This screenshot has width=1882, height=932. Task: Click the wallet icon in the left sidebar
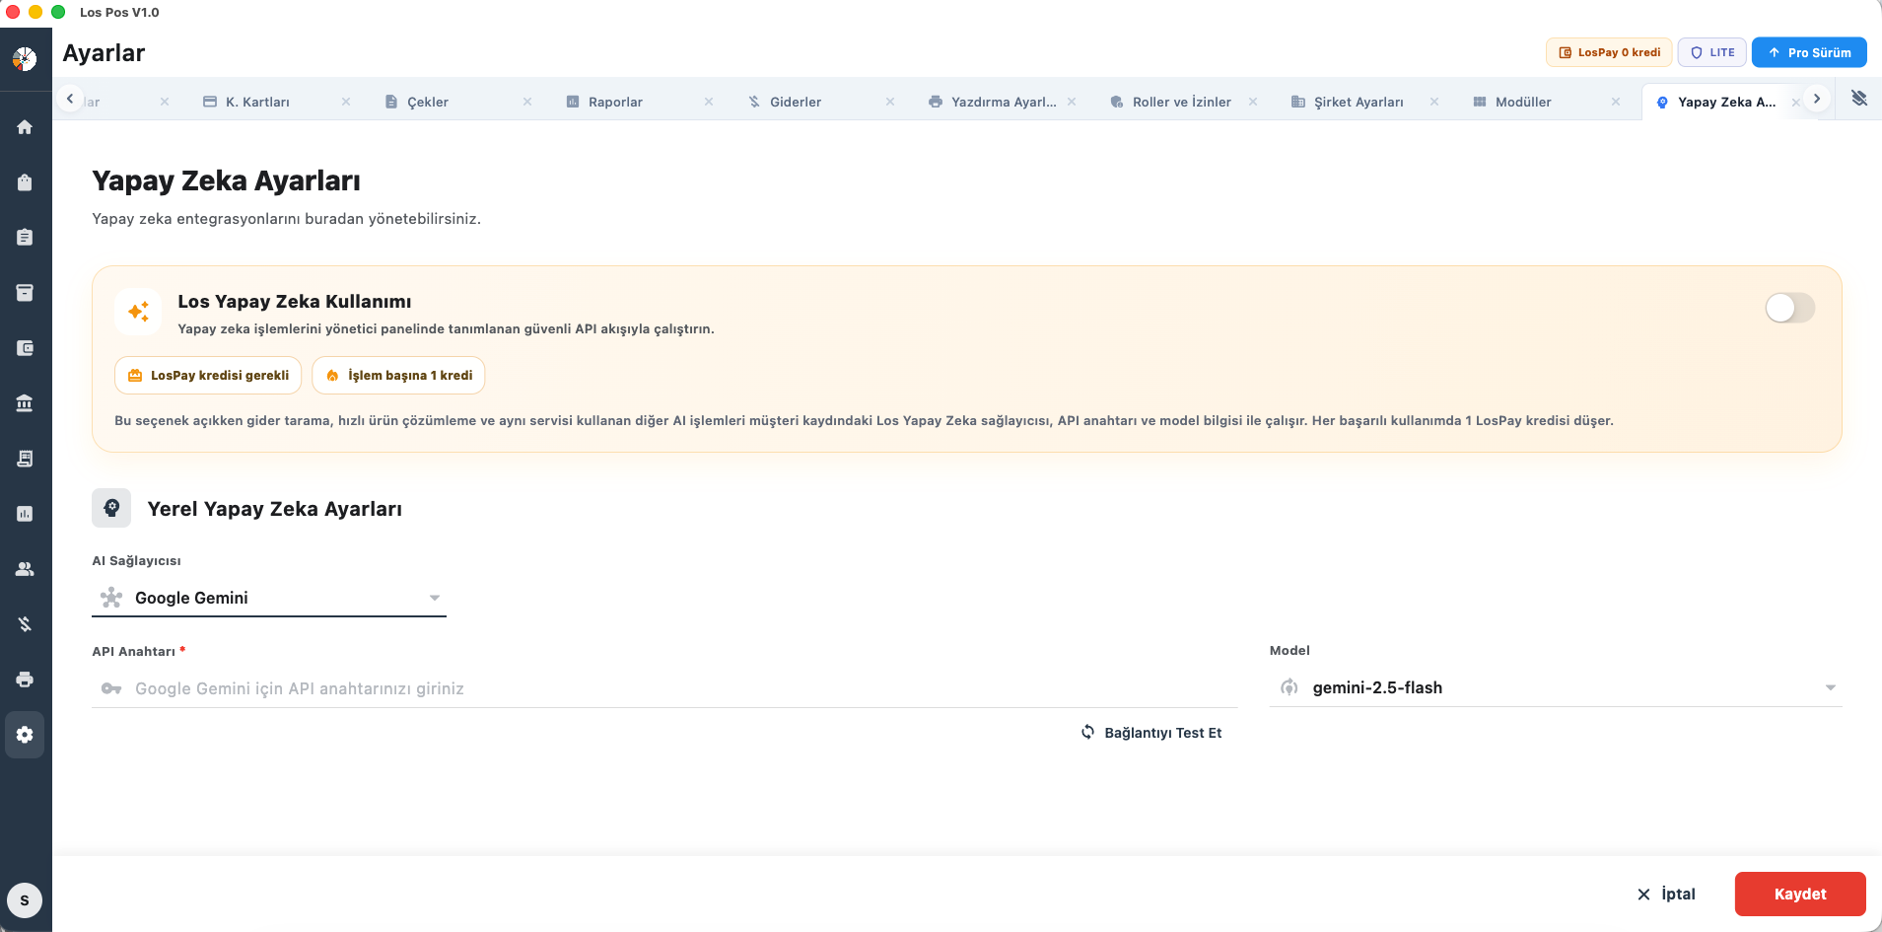pos(26,347)
